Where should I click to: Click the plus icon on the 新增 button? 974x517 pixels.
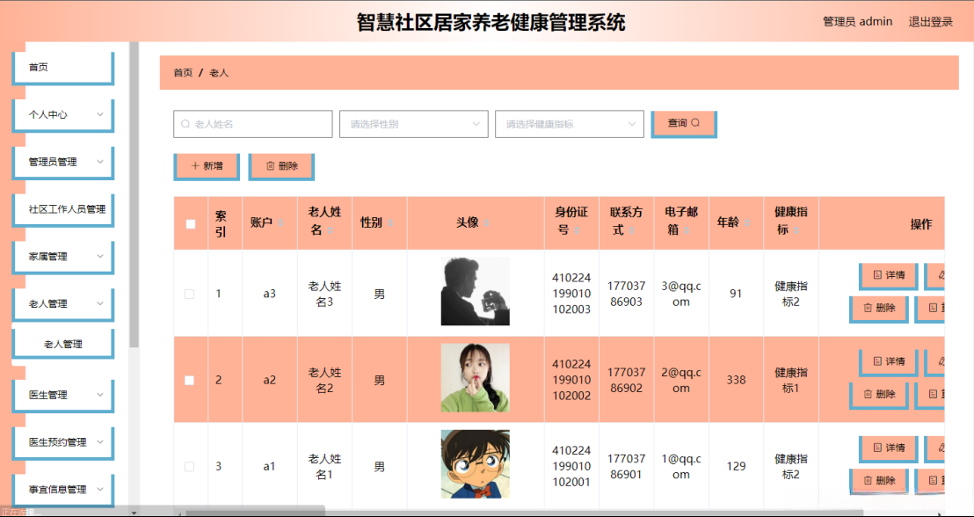tap(194, 165)
